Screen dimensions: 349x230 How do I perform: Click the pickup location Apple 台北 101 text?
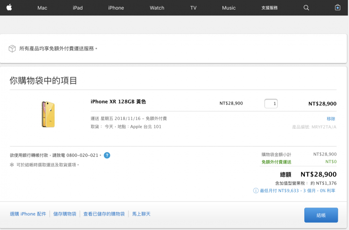(x=145, y=127)
